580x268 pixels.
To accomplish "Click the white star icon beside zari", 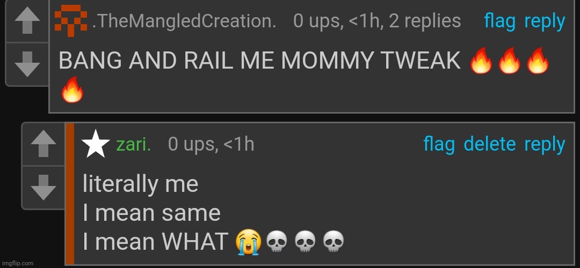I will (95, 145).
